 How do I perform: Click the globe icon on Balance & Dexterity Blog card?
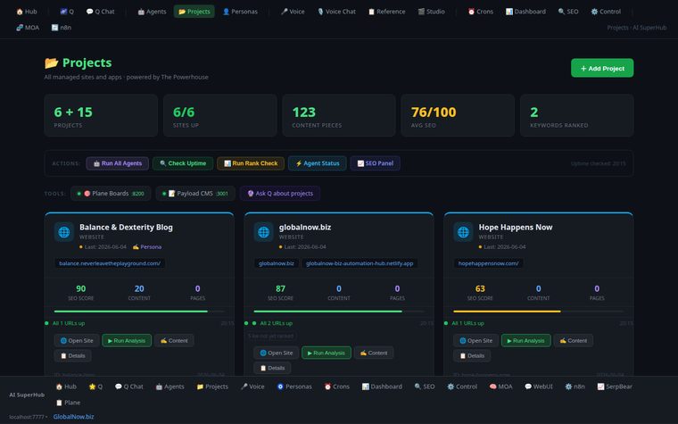[x=64, y=232]
